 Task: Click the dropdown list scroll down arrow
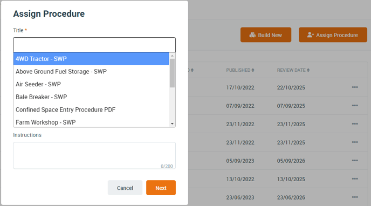pos(172,123)
